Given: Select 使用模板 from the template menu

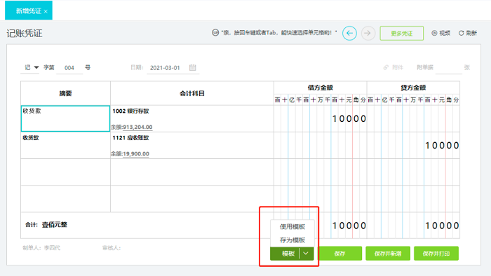Looking at the screenshot, I should (x=292, y=226).
